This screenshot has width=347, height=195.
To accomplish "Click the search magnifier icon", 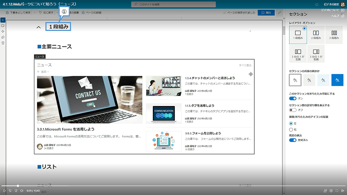I will 136,5.
